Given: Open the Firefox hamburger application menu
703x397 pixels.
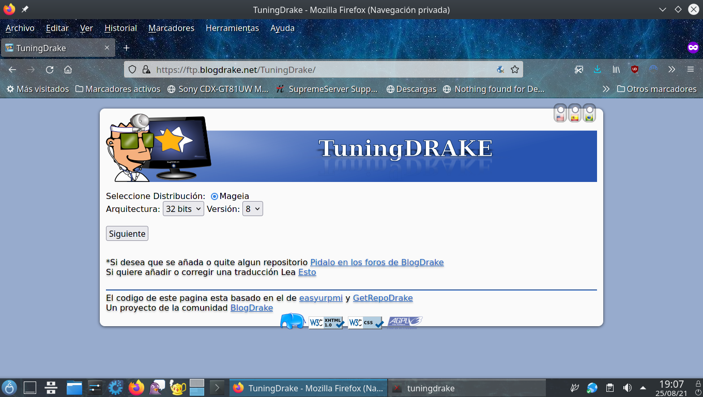Looking at the screenshot, I should 691,69.
